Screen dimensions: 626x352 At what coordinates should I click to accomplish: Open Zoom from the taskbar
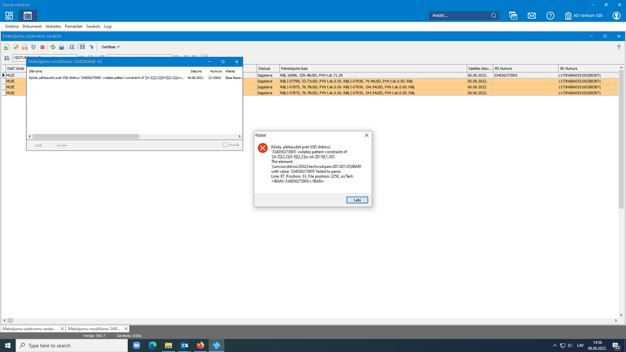[x=137, y=346]
